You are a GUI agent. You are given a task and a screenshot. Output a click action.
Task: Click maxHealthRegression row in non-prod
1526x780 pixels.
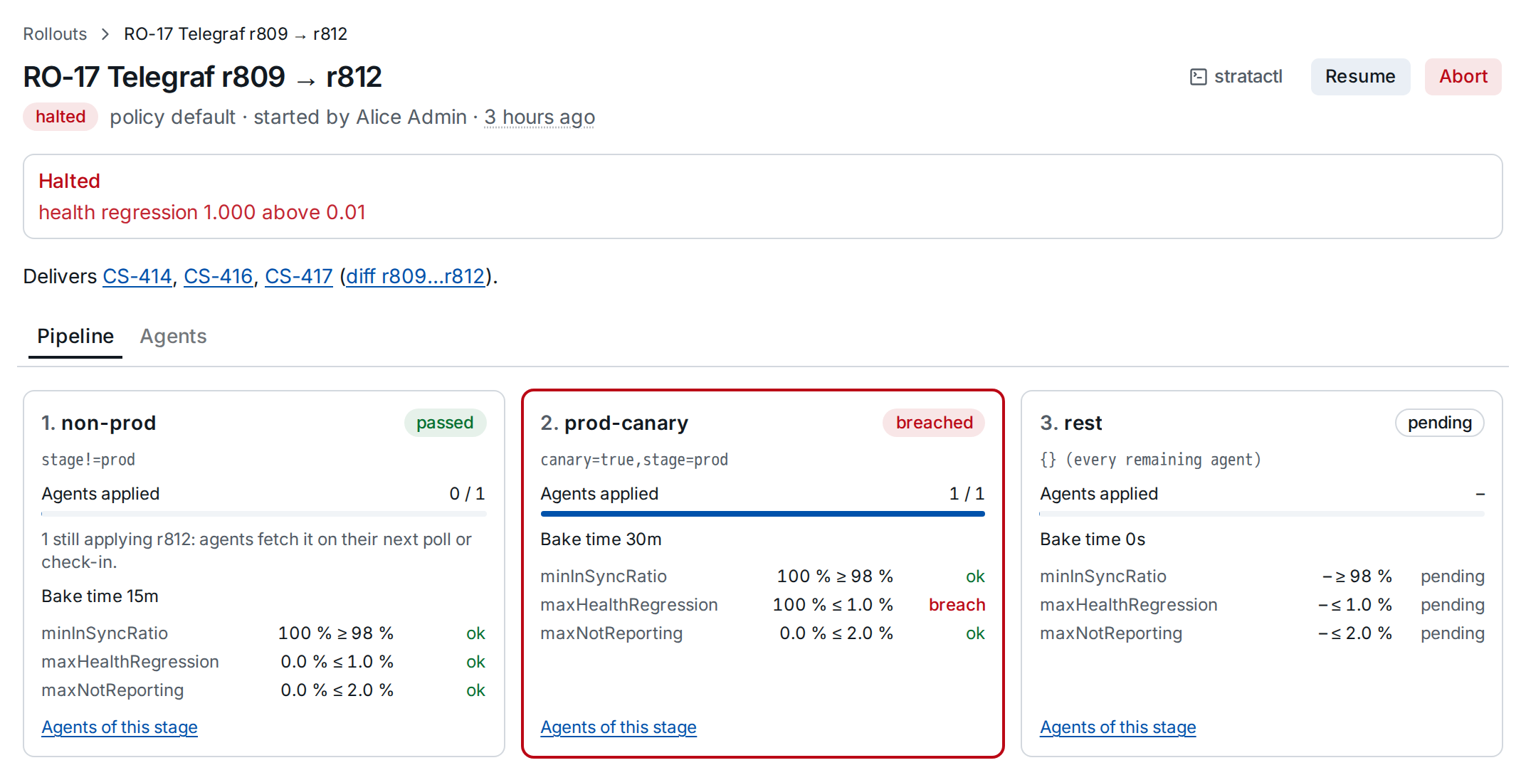pyautogui.click(x=263, y=662)
